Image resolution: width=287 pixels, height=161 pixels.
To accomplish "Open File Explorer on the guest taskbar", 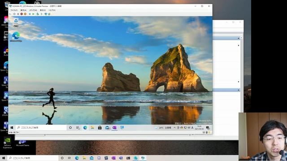I will (x=92, y=127).
